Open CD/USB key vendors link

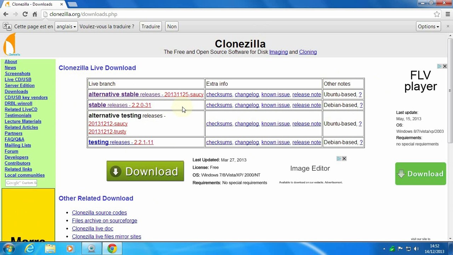26,97
